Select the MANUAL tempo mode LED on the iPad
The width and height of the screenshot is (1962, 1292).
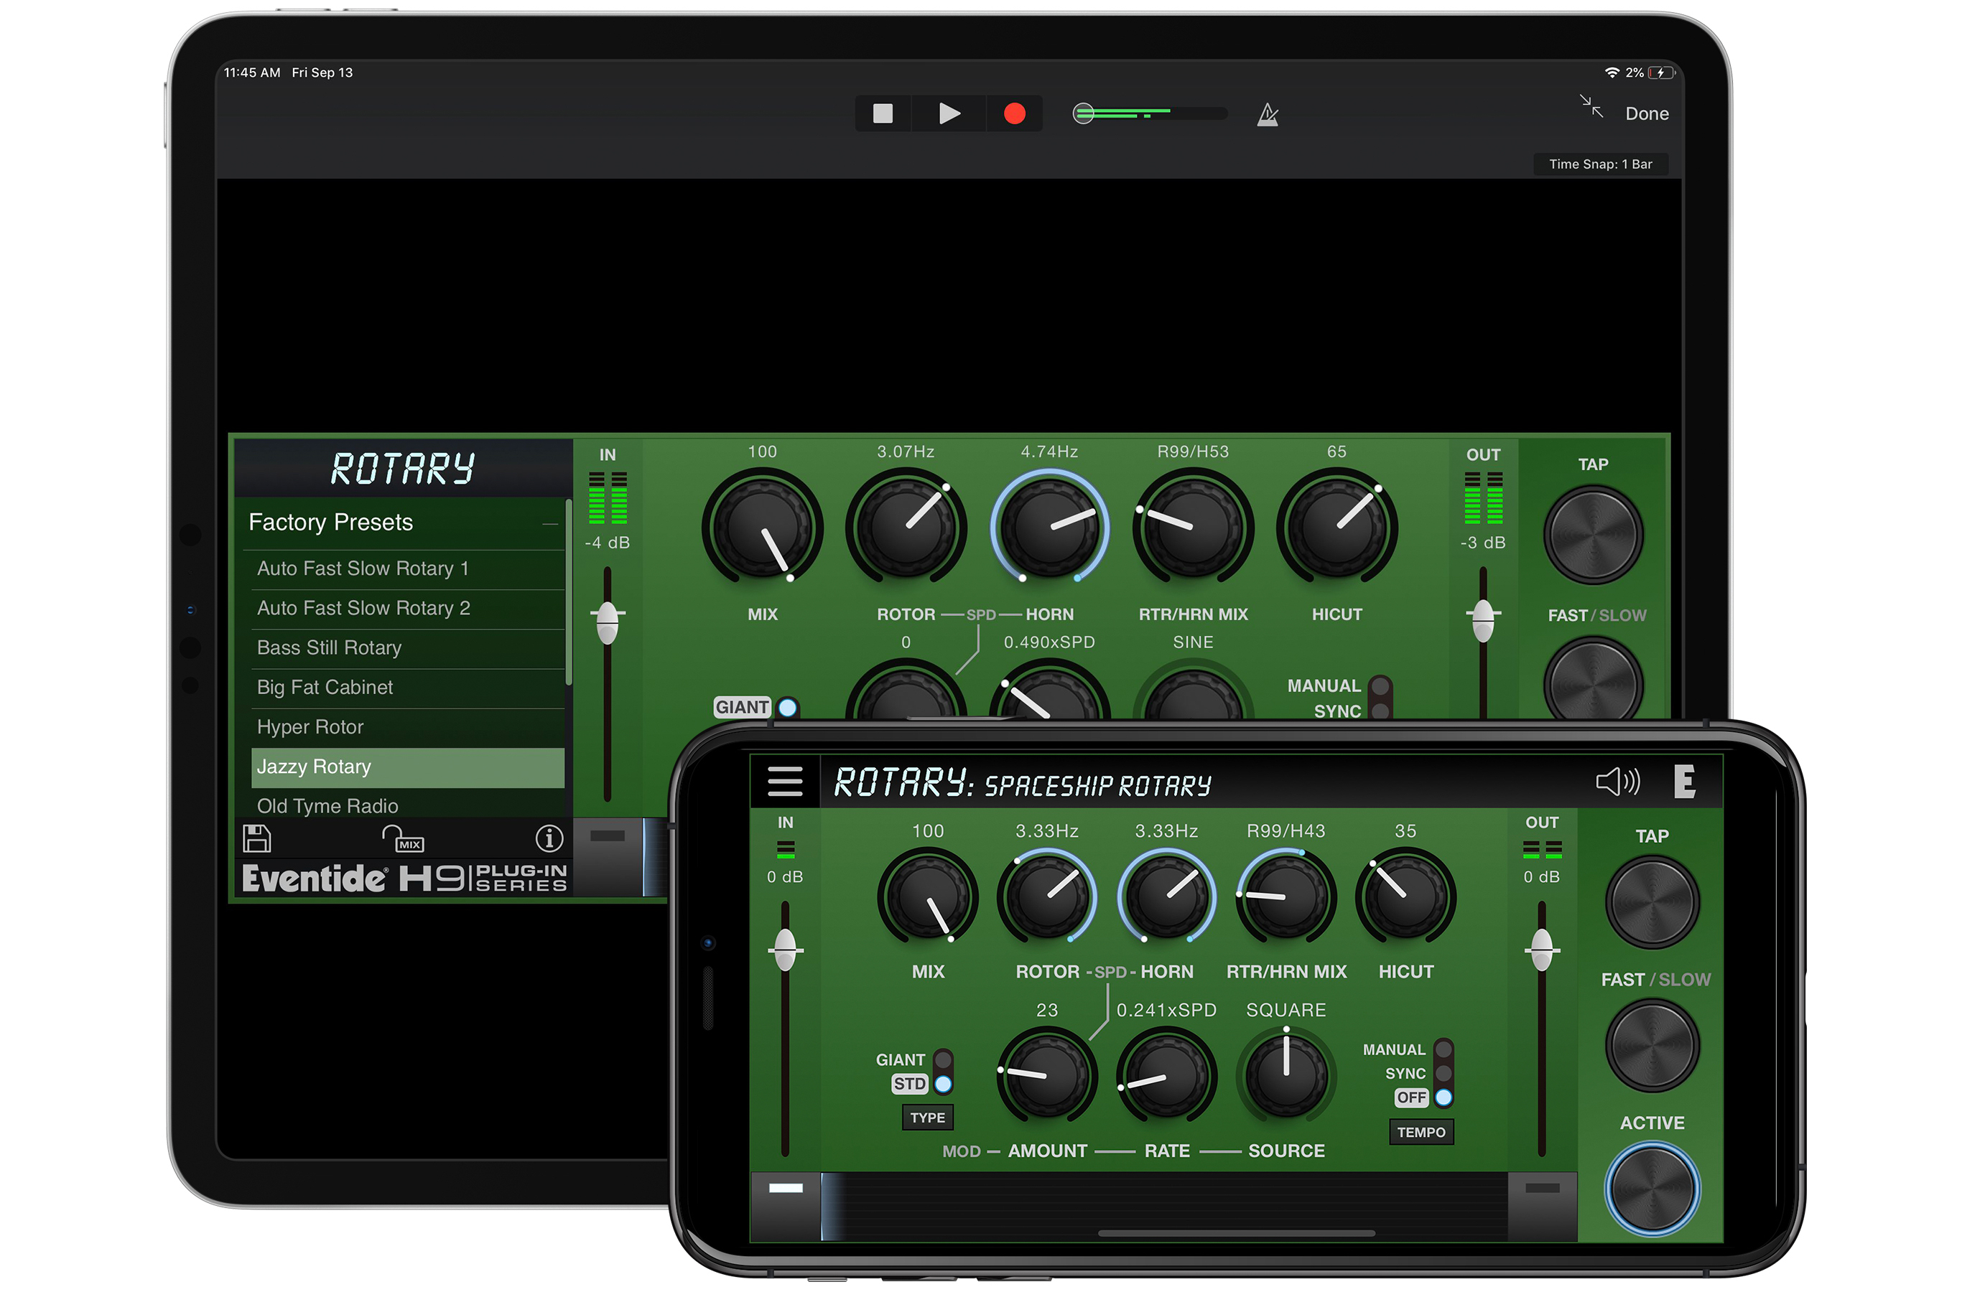[1379, 685]
